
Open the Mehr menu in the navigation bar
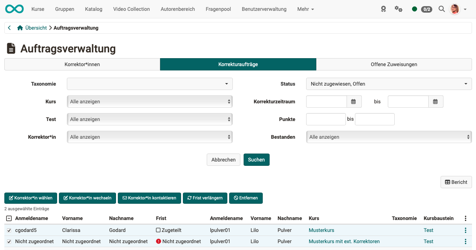(x=305, y=9)
